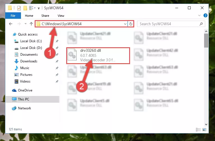Open Local Disk (D:) in sidebar
This screenshot has height=141, width=215.
[x=31, y=48]
